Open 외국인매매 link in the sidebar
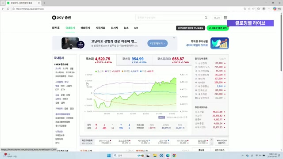The height and width of the screenshot is (159, 283). point(60,118)
